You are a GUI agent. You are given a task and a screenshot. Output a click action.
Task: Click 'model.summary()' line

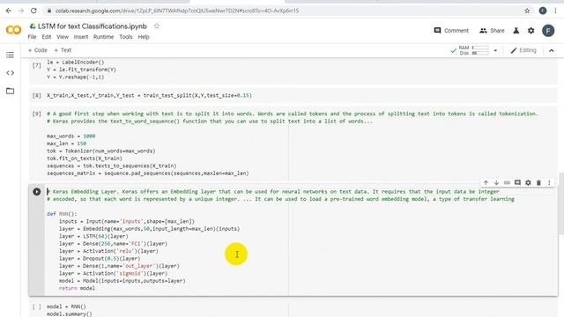69,314
